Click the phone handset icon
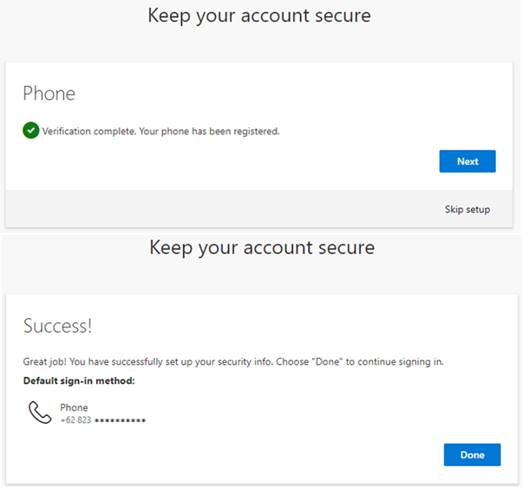 pos(40,412)
